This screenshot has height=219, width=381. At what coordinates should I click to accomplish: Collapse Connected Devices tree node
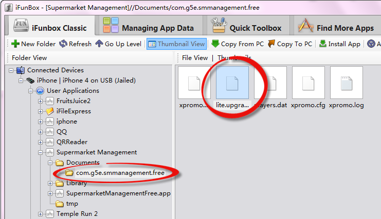pyautogui.click(x=11, y=70)
